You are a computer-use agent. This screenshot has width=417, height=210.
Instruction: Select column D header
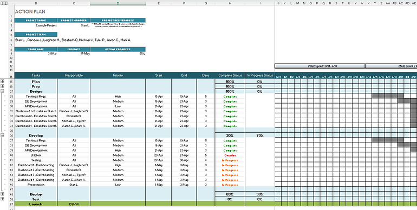click(118, 3)
